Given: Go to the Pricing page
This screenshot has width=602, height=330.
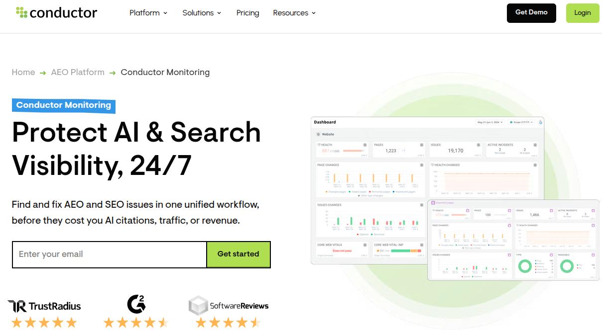Looking at the screenshot, I should (x=247, y=13).
